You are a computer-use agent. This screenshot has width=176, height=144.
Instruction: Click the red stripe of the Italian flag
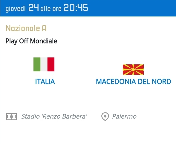(51, 64)
